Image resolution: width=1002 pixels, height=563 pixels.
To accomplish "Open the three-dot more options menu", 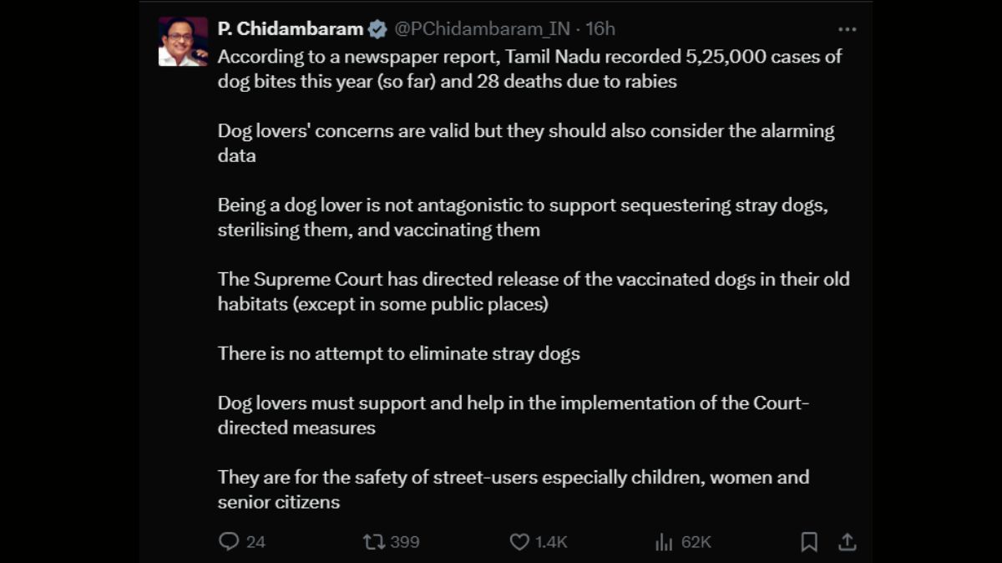I will click(848, 29).
